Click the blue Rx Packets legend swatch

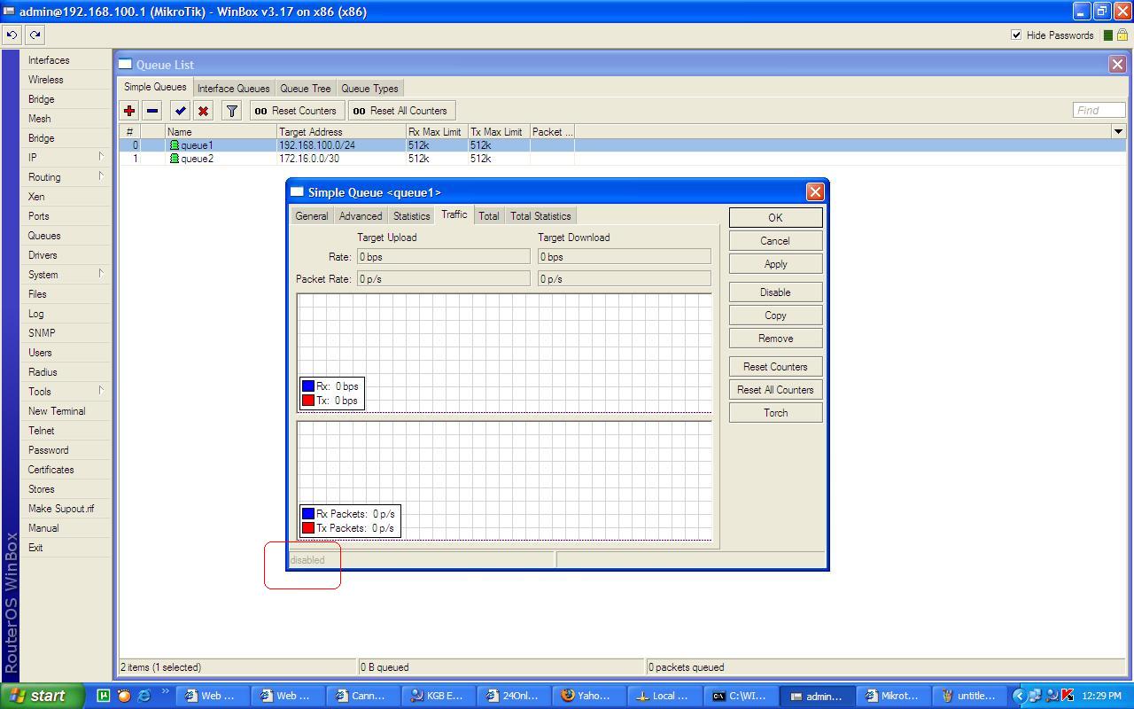[308, 514]
